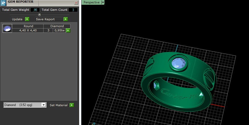Click the Diamond column header
This screenshot has height=125, width=249.
pyautogui.click(x=57, y=26)
